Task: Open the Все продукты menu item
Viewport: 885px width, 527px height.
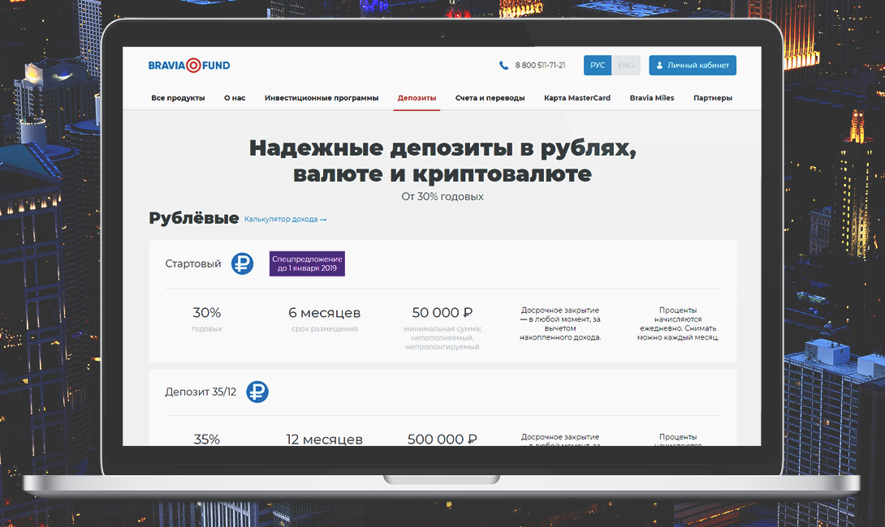Action: pos(178,98)
